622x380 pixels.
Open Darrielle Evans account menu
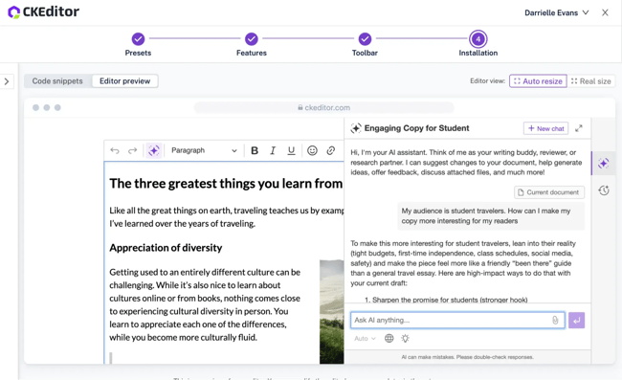(556, 12)
